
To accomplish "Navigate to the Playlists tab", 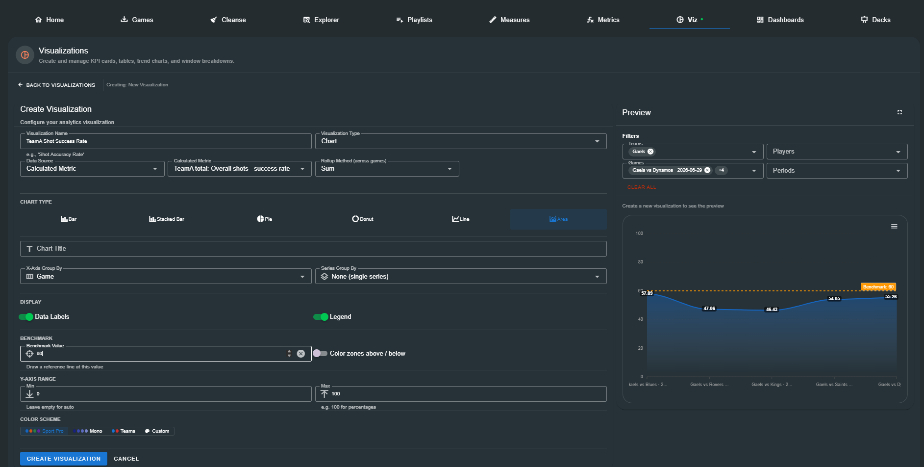I will (414, 20).
